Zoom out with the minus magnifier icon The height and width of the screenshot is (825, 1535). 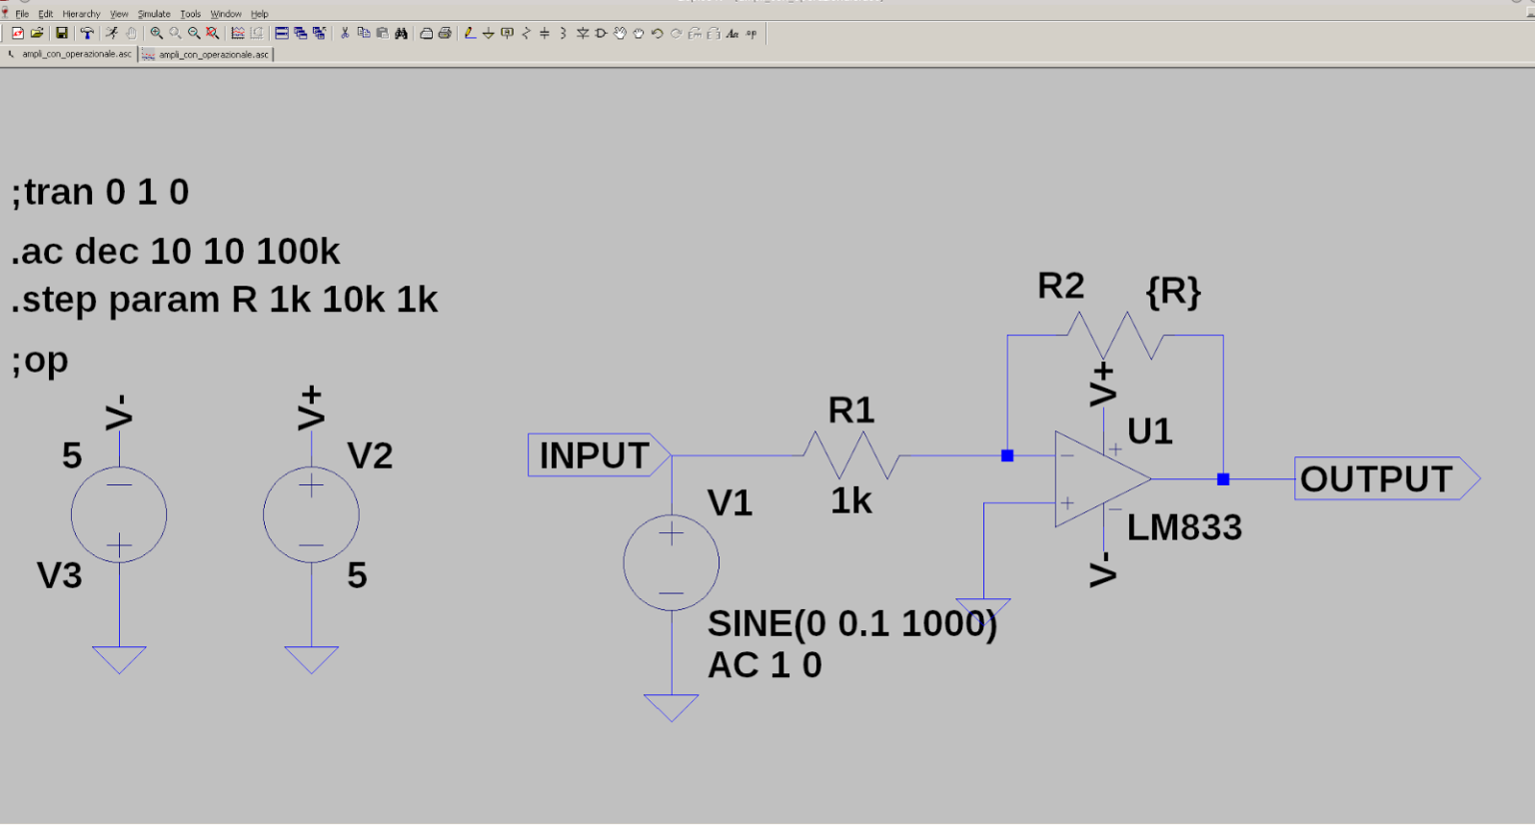[194, 33]
